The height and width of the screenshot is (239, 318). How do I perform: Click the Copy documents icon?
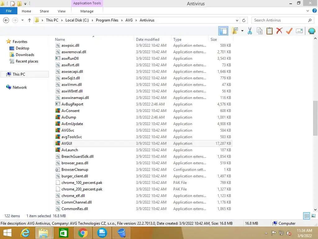coord(259,31)
